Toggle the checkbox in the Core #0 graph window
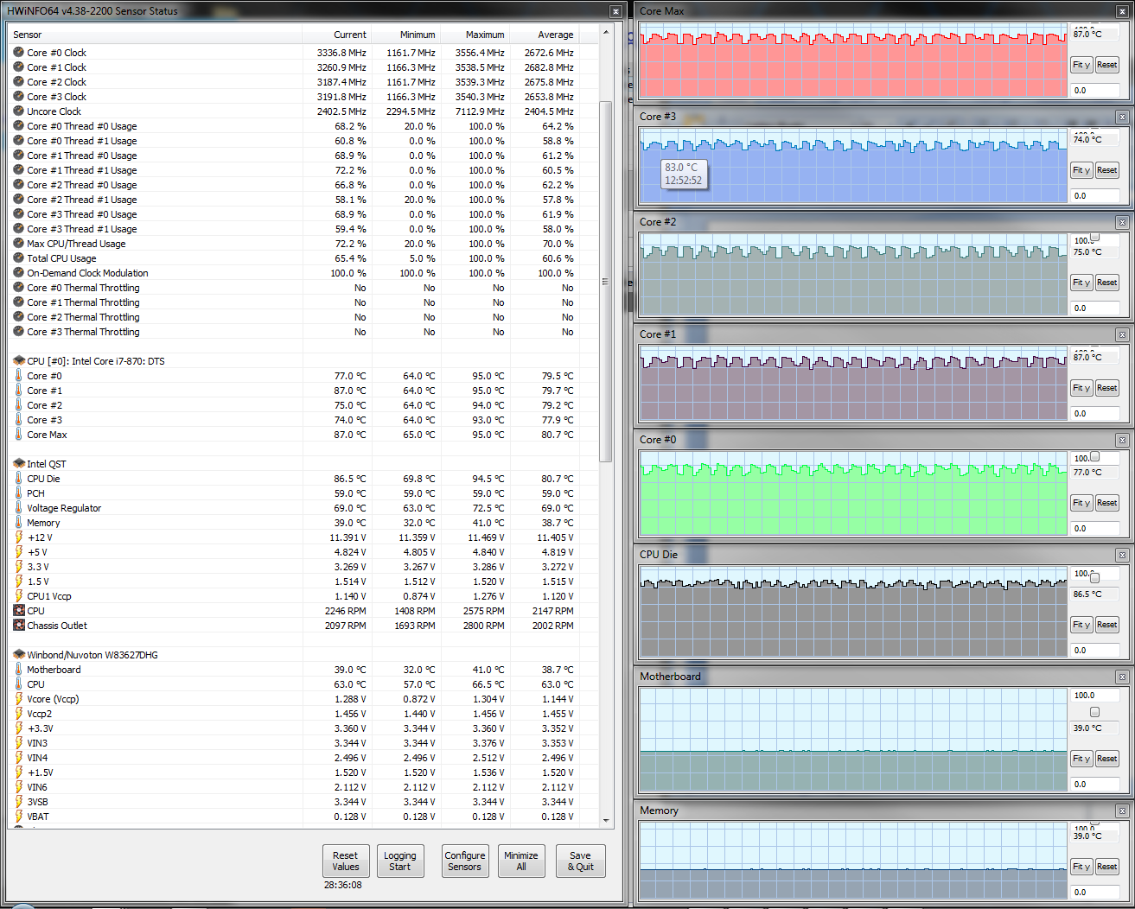The image size is (1135, 909). tap(1094, 457)
